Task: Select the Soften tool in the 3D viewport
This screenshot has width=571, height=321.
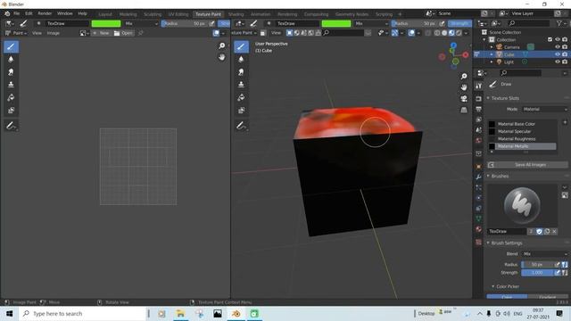Action: click(241, 59)
